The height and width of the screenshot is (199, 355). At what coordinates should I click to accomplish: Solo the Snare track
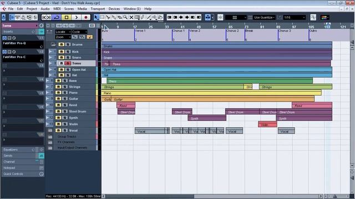[68, 57]
